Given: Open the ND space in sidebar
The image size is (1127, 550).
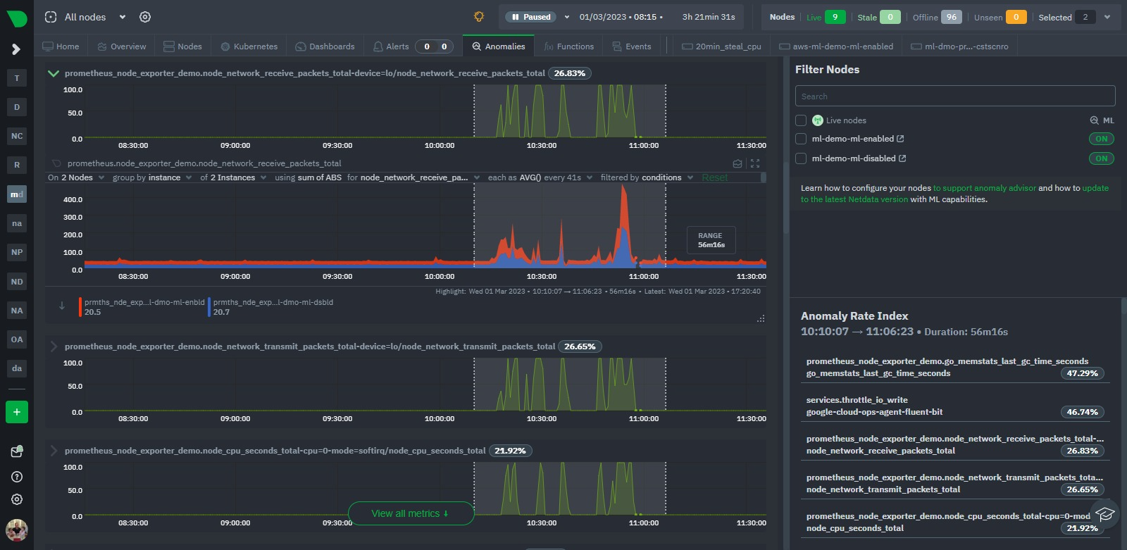Looking at the screenshot, I should (x=17, y=282).
